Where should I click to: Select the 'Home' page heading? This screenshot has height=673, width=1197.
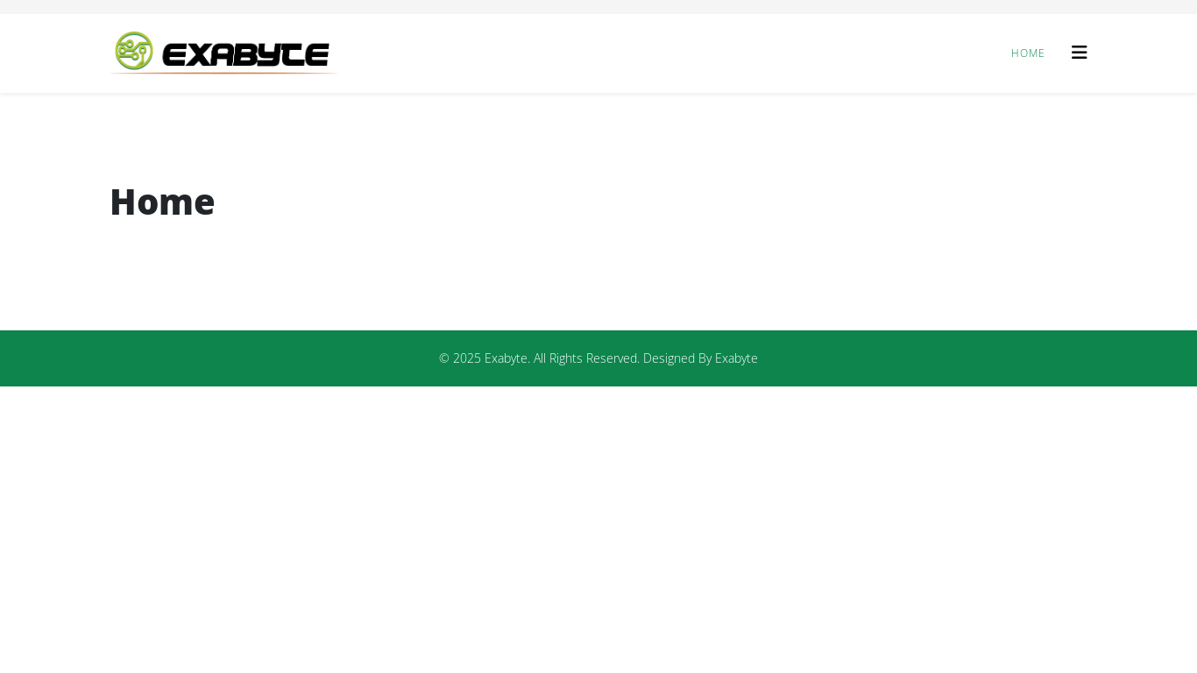pos(162,202)
